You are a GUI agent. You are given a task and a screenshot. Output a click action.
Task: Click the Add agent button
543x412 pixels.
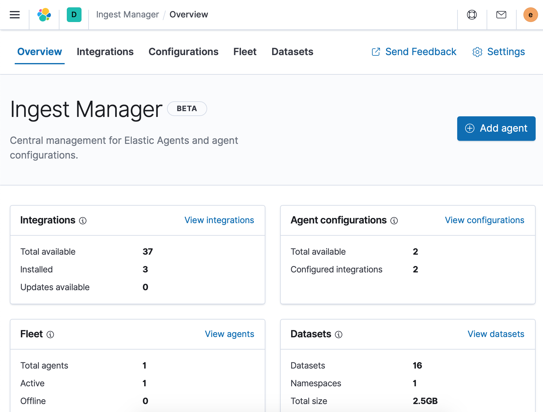tap(496, 128)
